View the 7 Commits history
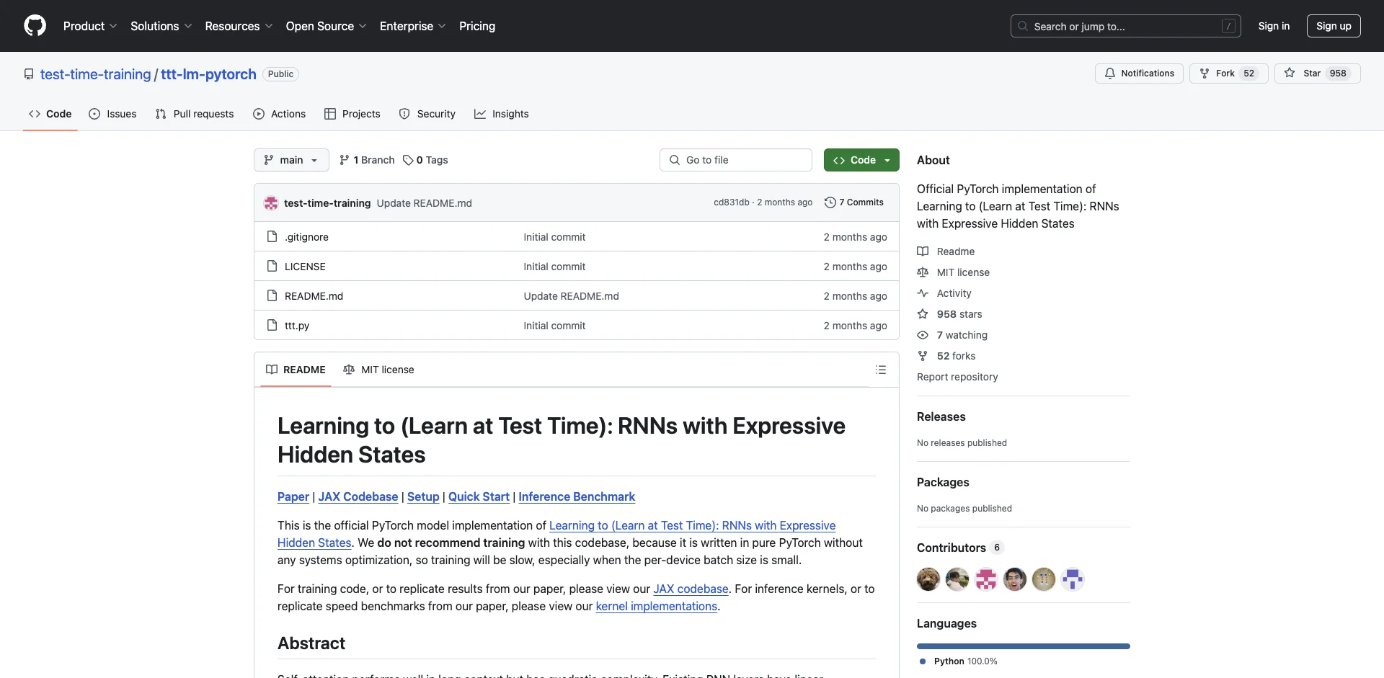This screenshot has width=1384, height=678. pyautogui.click(x=854, y=202)
